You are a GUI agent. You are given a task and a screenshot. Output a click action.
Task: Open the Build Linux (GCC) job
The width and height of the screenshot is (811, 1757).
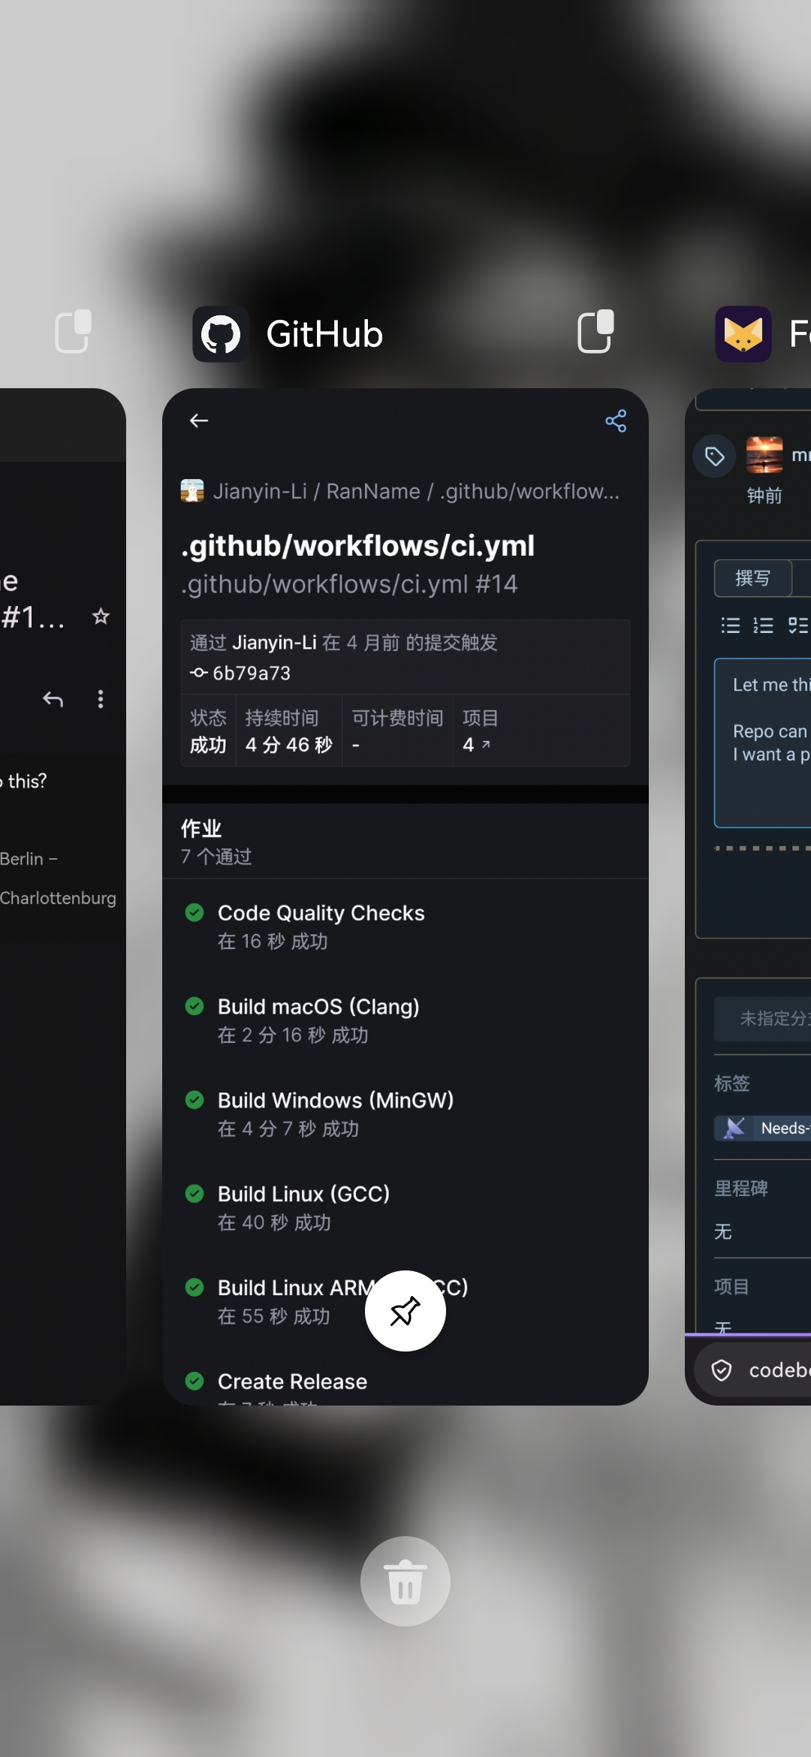coord(405,1208)
